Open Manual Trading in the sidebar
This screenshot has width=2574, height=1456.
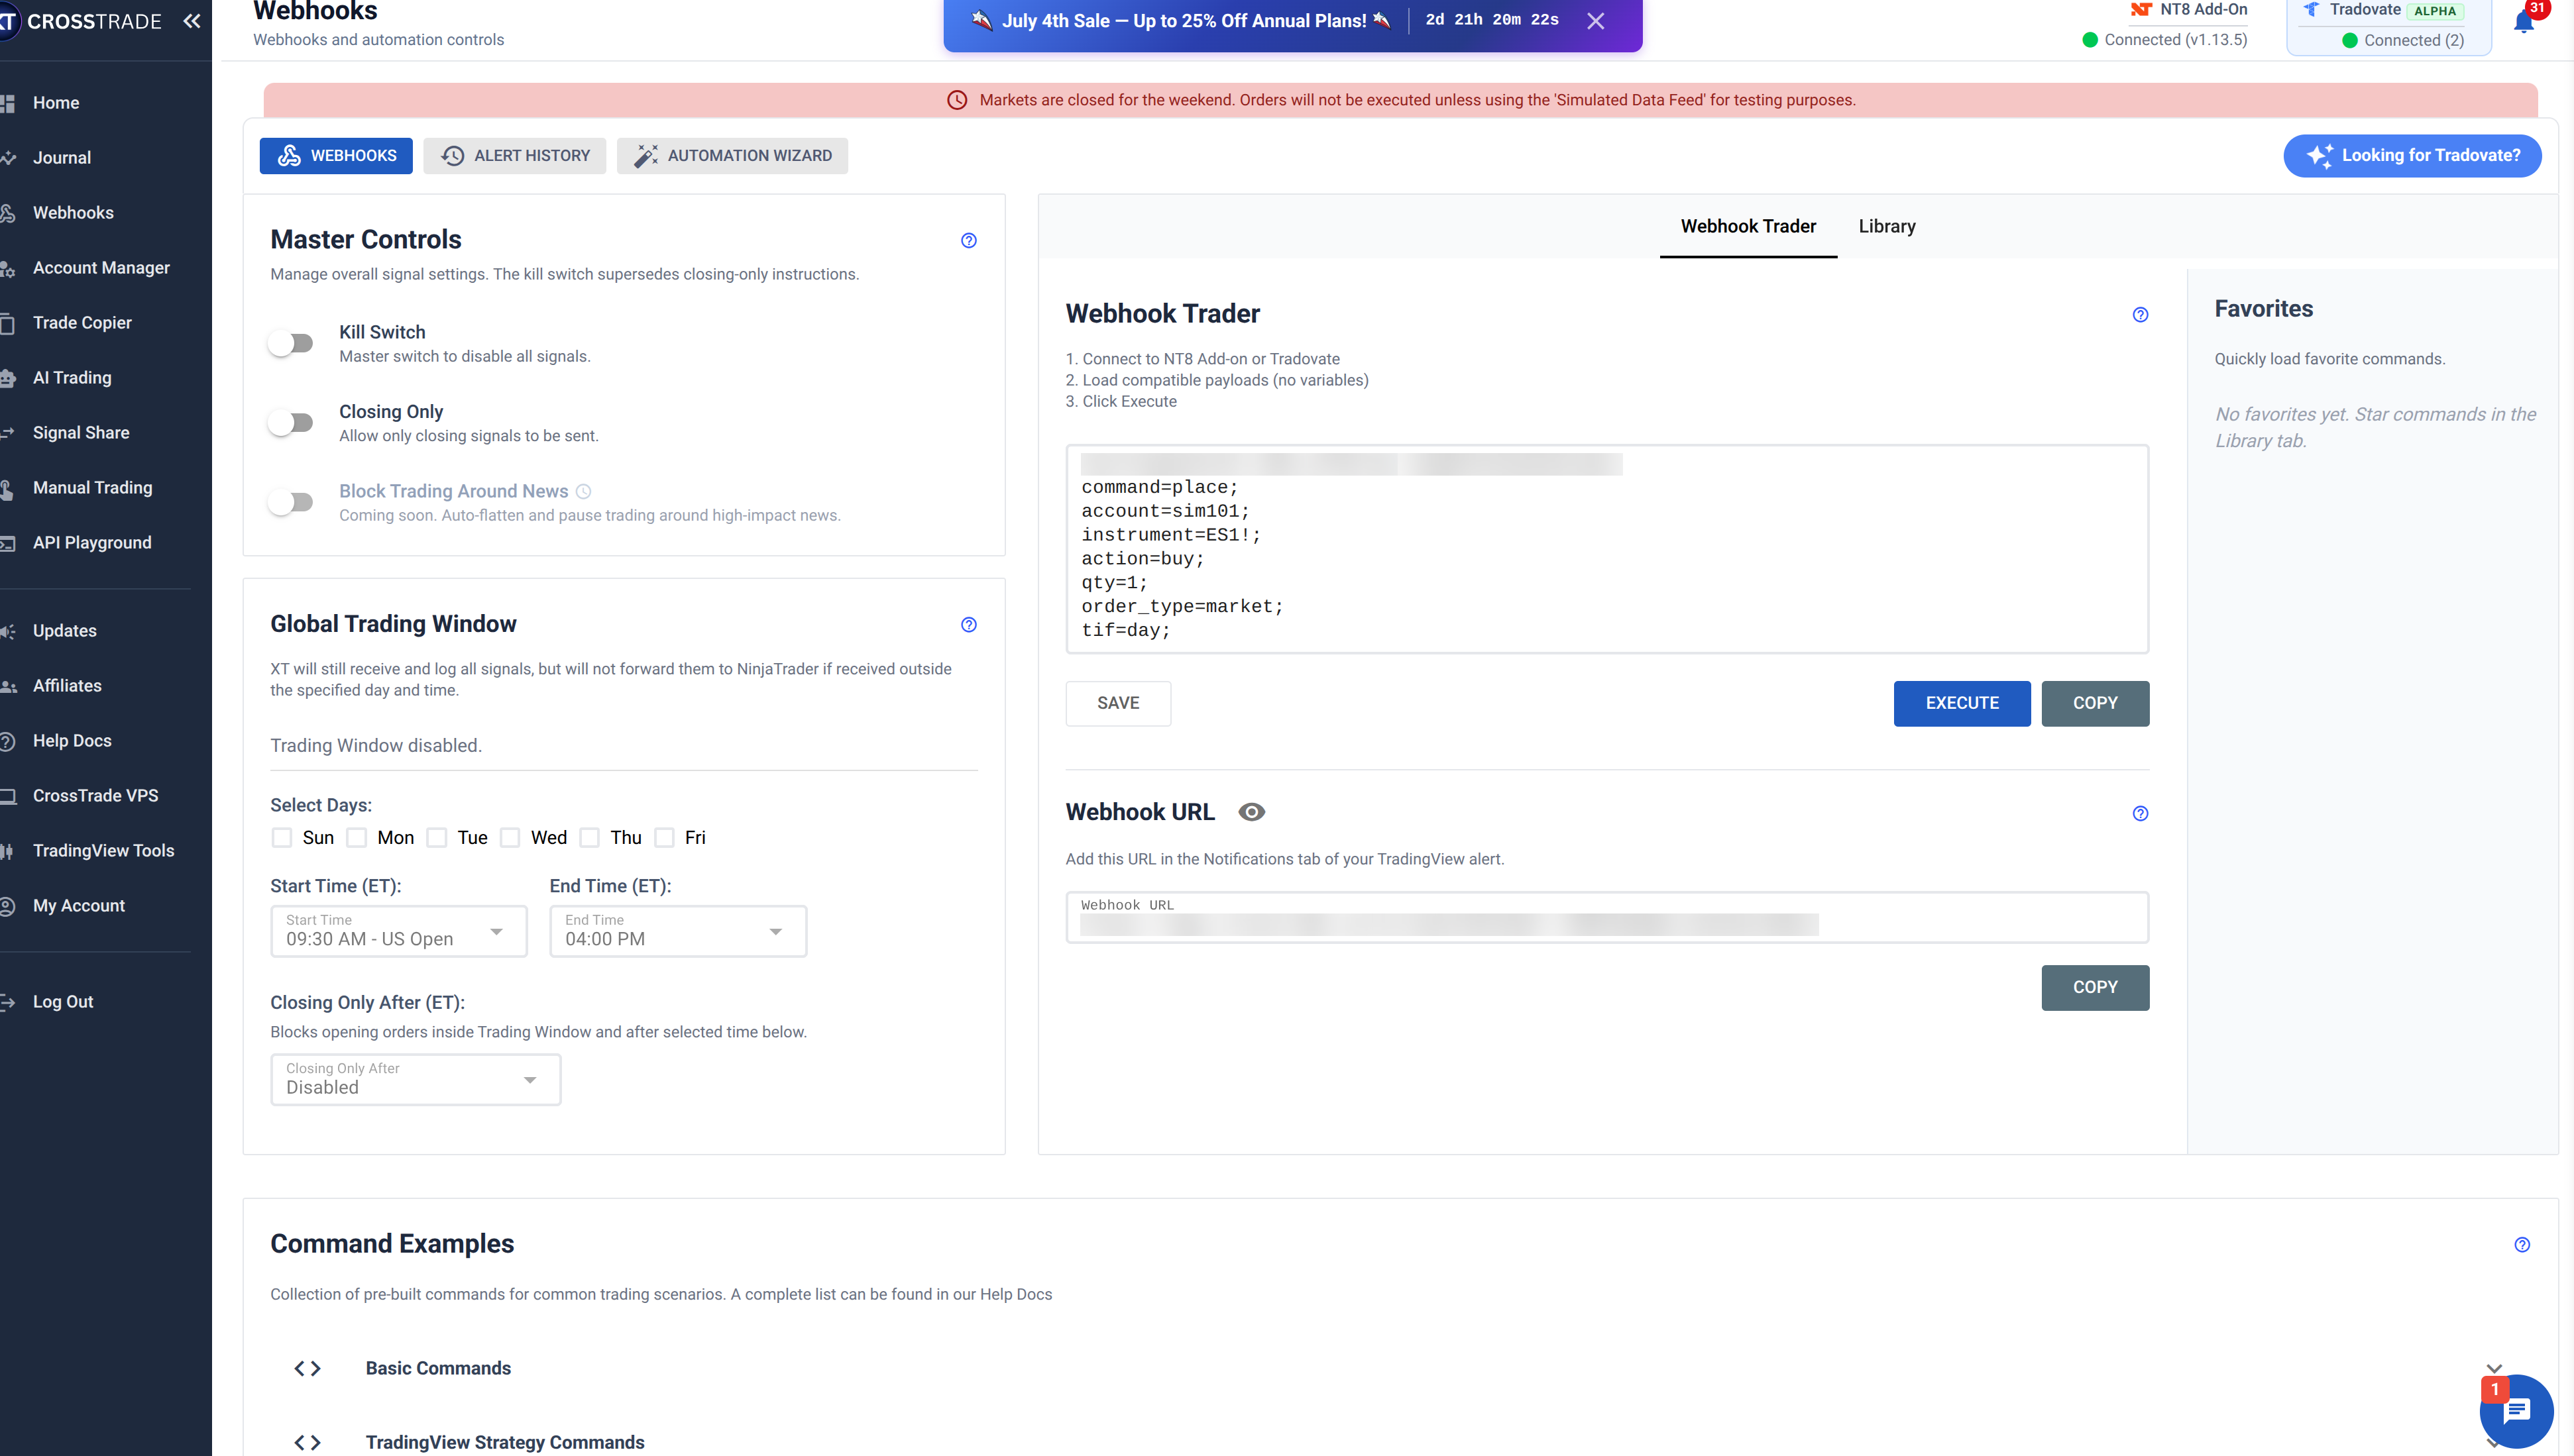(92, 488)
